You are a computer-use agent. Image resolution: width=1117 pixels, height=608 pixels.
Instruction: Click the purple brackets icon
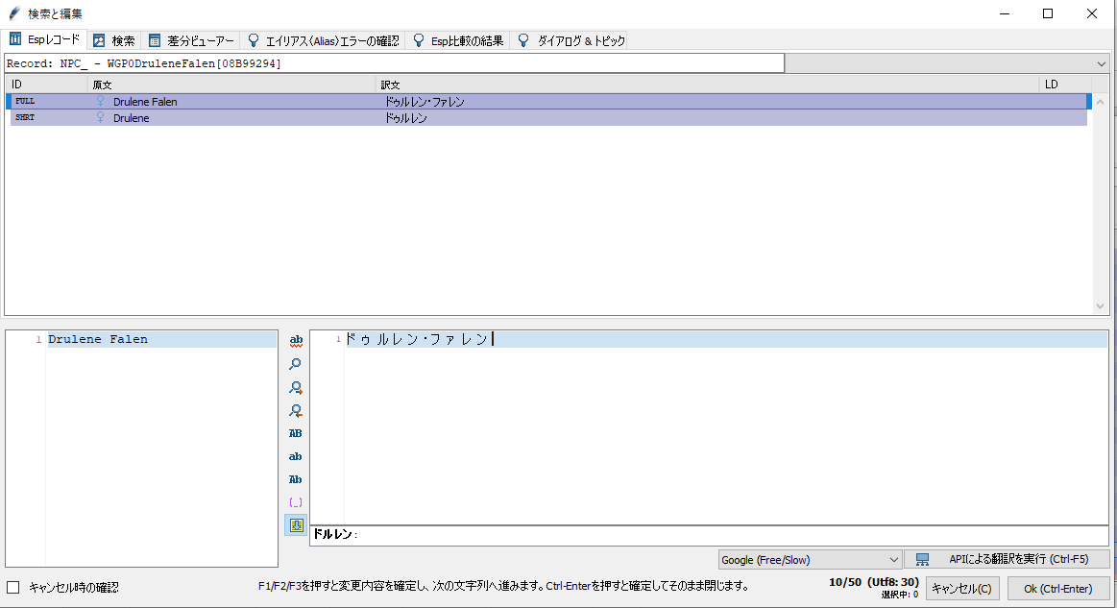coord(296,502)
